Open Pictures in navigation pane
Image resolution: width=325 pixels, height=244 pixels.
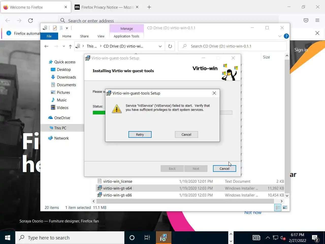63,93
